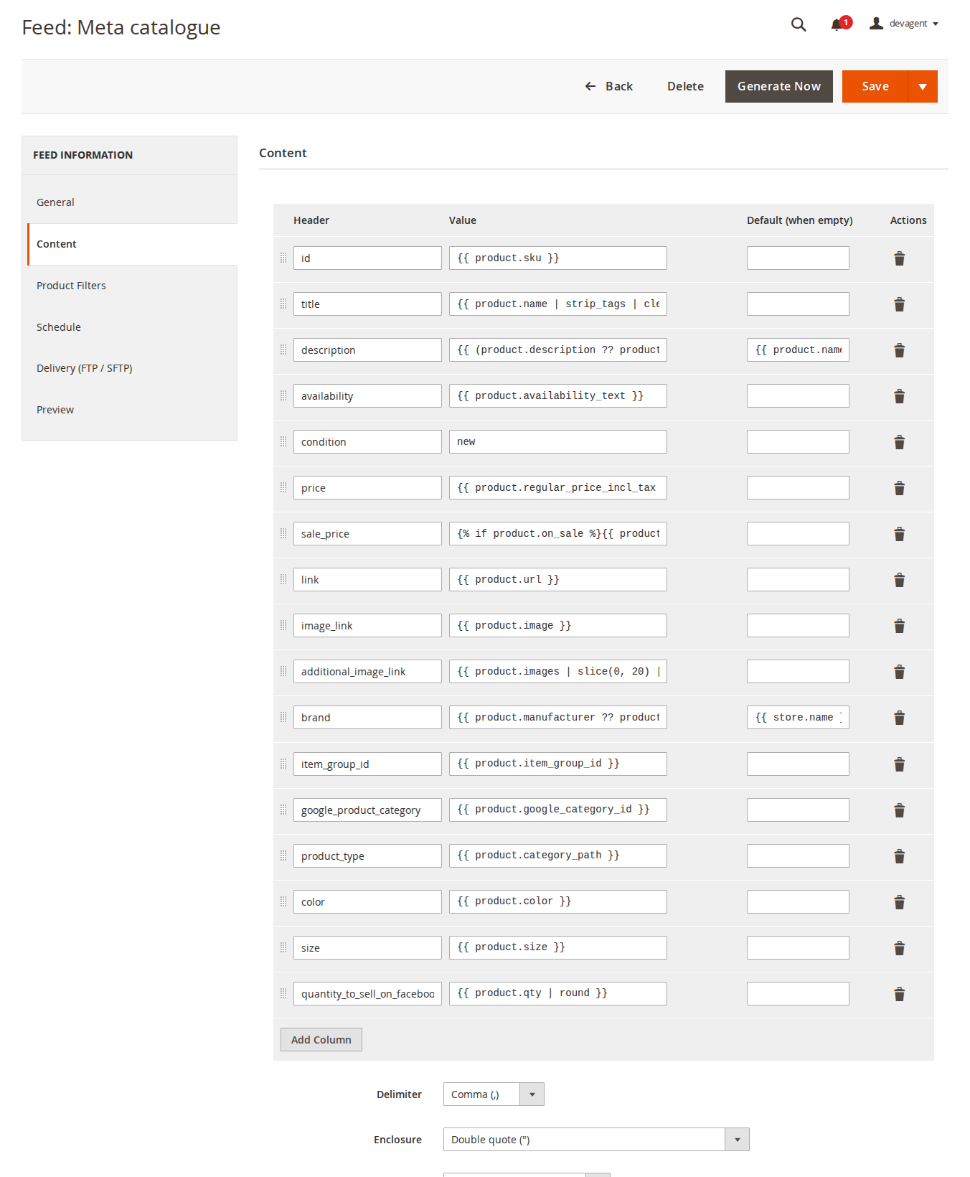Click the Add Column button
Viewport: 970px width, 1177px height.
[x=321, y=1040]
